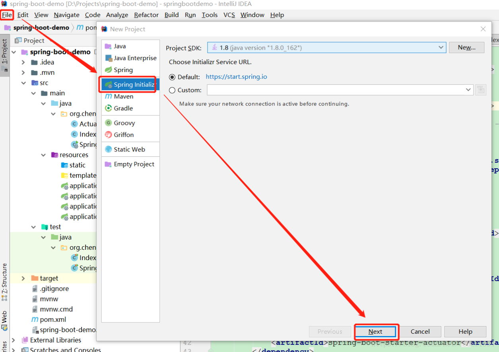Open the Analyze menu

pos(117,15)
